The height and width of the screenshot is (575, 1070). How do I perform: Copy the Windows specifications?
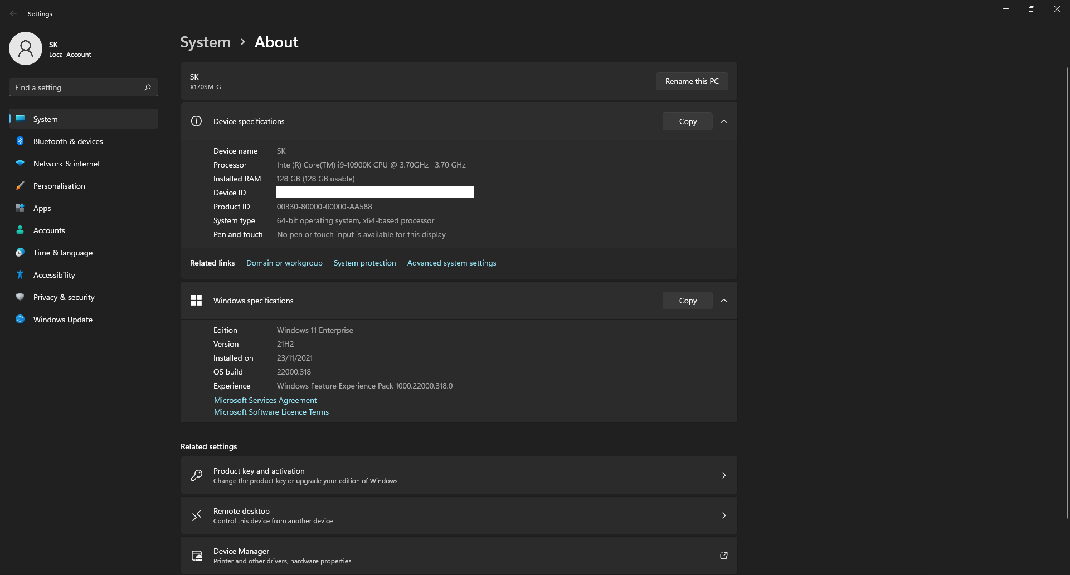click(687, 301)
